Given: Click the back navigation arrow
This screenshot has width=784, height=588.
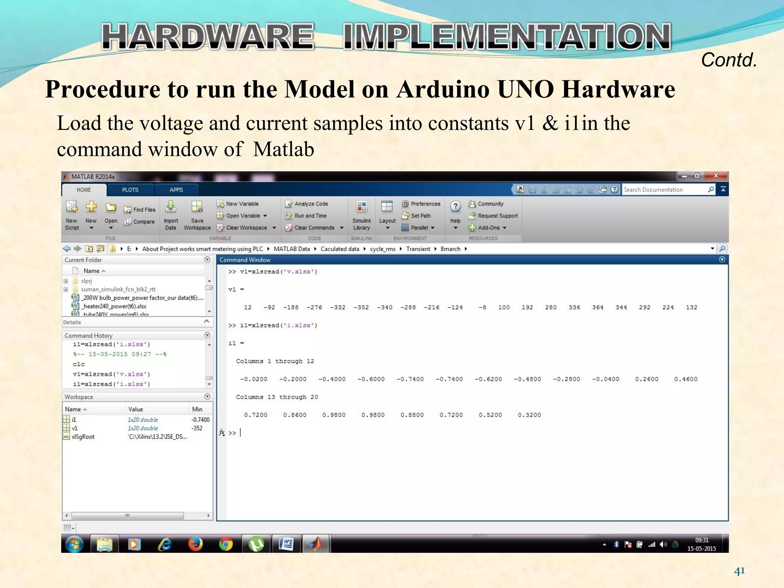Looking at the screenshot, I should coord(67,249).
